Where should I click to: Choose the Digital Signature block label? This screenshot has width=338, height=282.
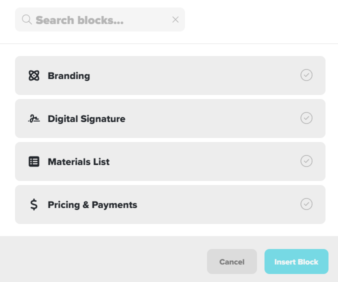(x=86, y=119)
